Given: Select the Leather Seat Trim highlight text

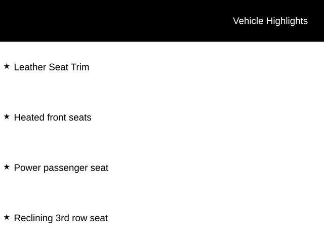Looking at the screenshot, I should tap(52, 67).
